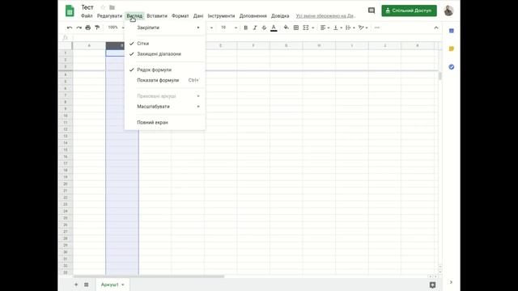This screenshot has width=518, height=291.
Task: Click the Undo arrow icon
Action: [70, 27]
